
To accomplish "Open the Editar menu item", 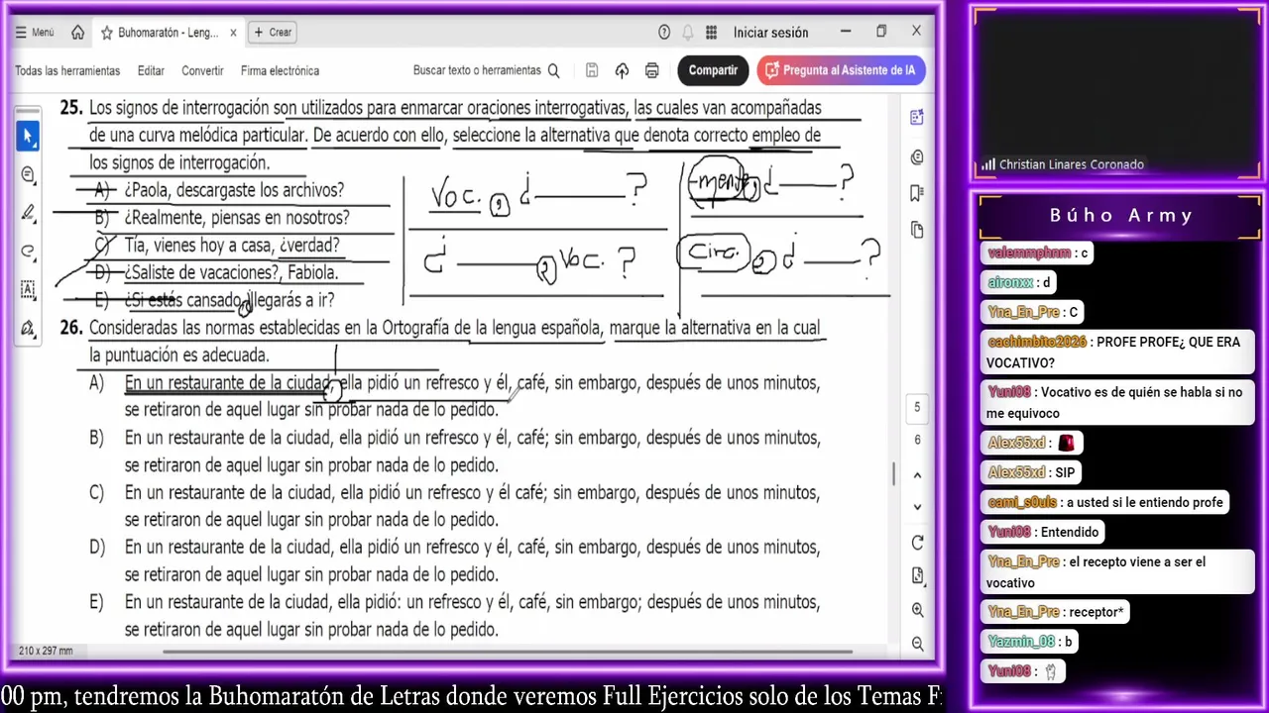I will click(x=151, y=70).
